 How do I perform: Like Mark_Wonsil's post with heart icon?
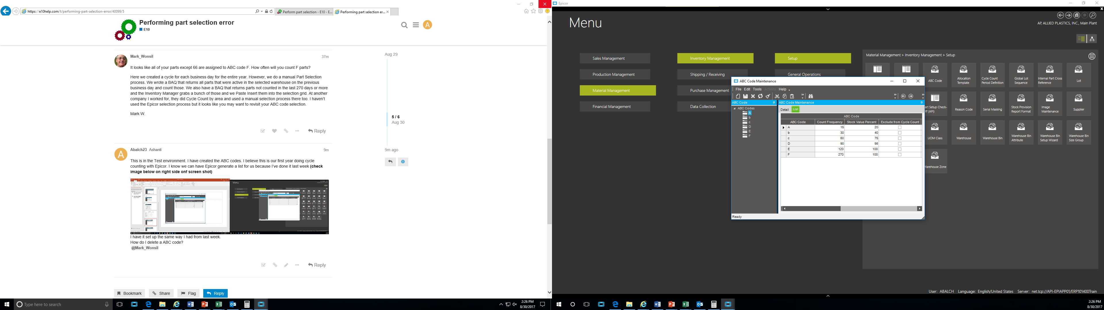tap(274, 131)
